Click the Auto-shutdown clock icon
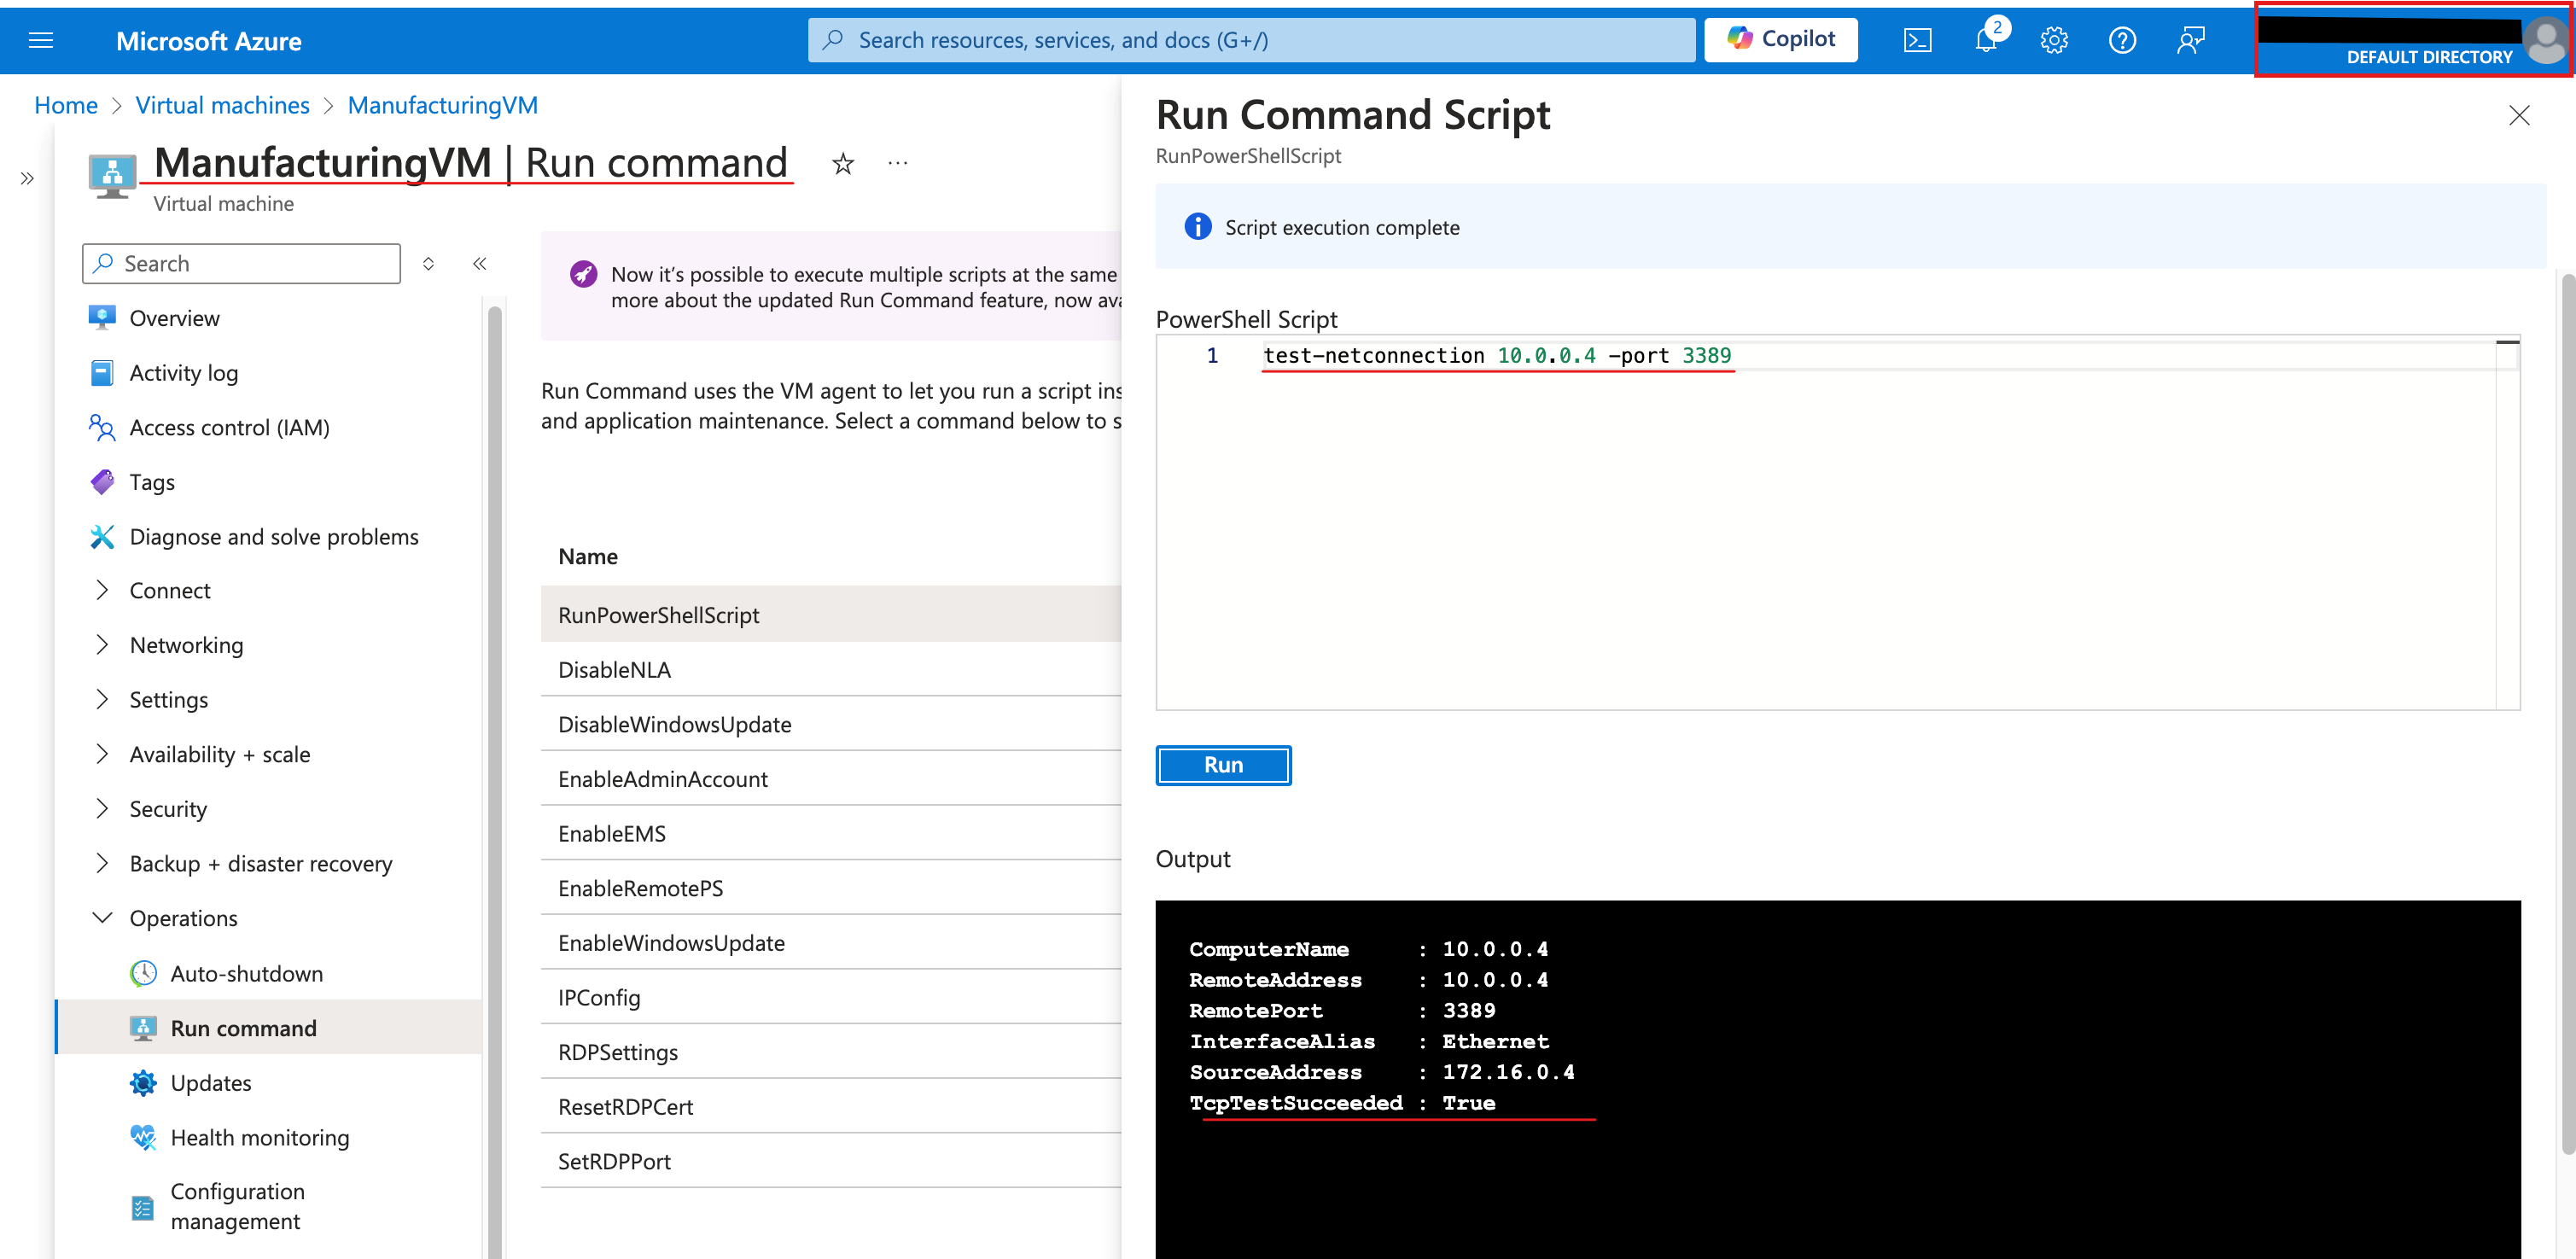 (x=143, y=974)
